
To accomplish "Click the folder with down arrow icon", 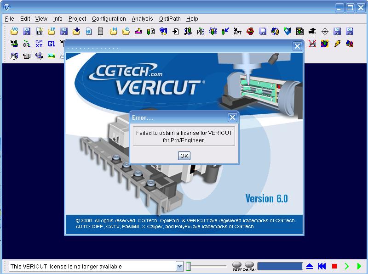I will 76,31.
